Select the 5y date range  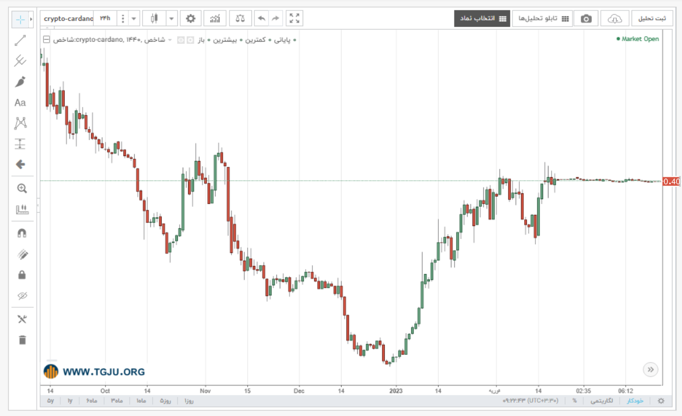point(50,401)
